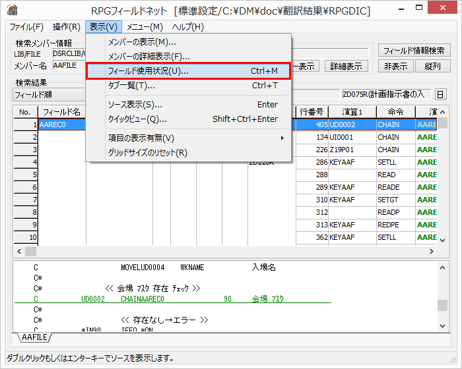
Task: Click the green CHAINAAREC0 source line
Action: [173, 299]
